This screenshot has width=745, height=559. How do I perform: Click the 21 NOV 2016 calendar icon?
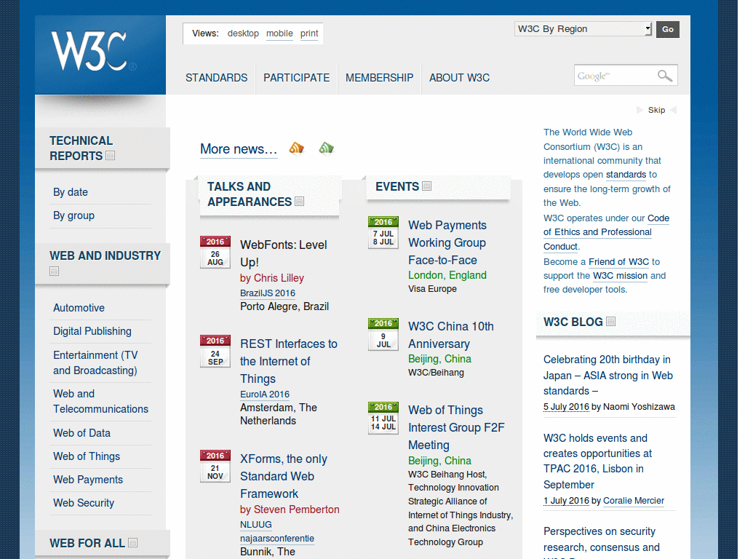click(215, 466)
